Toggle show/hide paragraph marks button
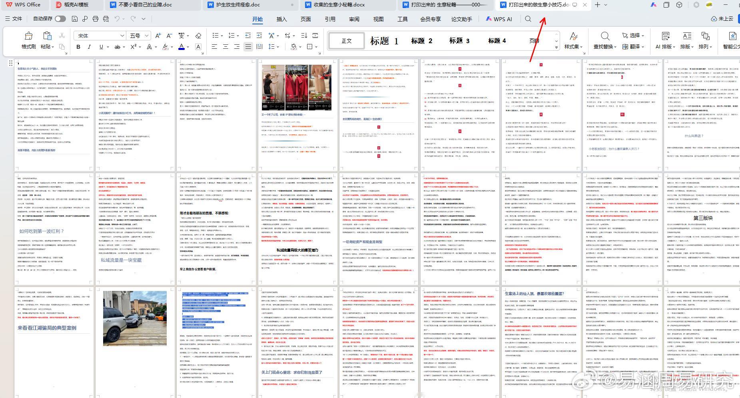This screenshot has width=740, height=398. click(287, 36)
